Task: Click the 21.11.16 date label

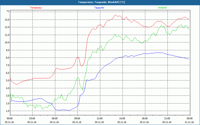Action: click(189, 122)
